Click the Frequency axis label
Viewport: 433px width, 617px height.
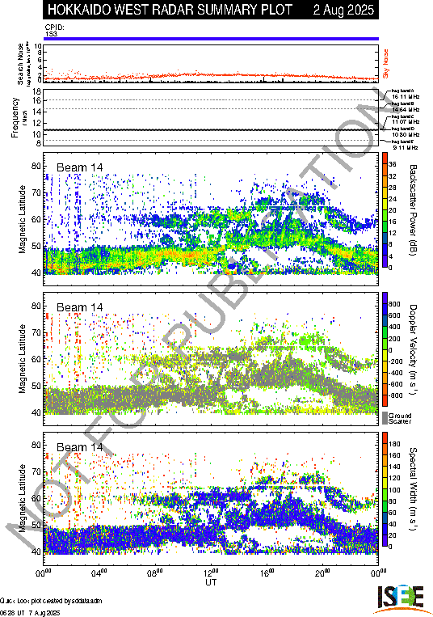pyautogui.click(x=15, y=117)
